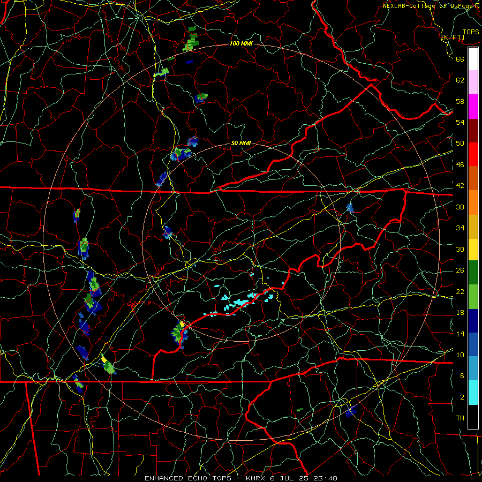Click the white swatch at top of legend
This screenshot has height=482, width=482.
pyautogui.click(x=473, y=59)
